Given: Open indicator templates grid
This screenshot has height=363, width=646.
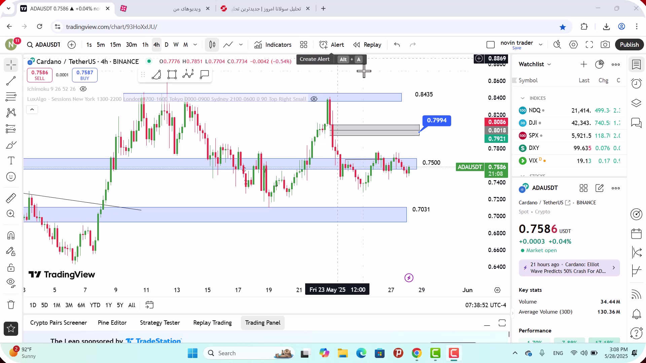Looking at the screenshot, I should (304, 45).
